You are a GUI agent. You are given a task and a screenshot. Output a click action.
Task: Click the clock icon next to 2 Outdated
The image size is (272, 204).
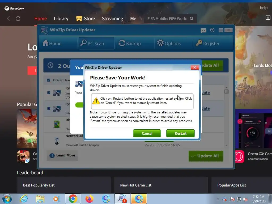(50, 66)
